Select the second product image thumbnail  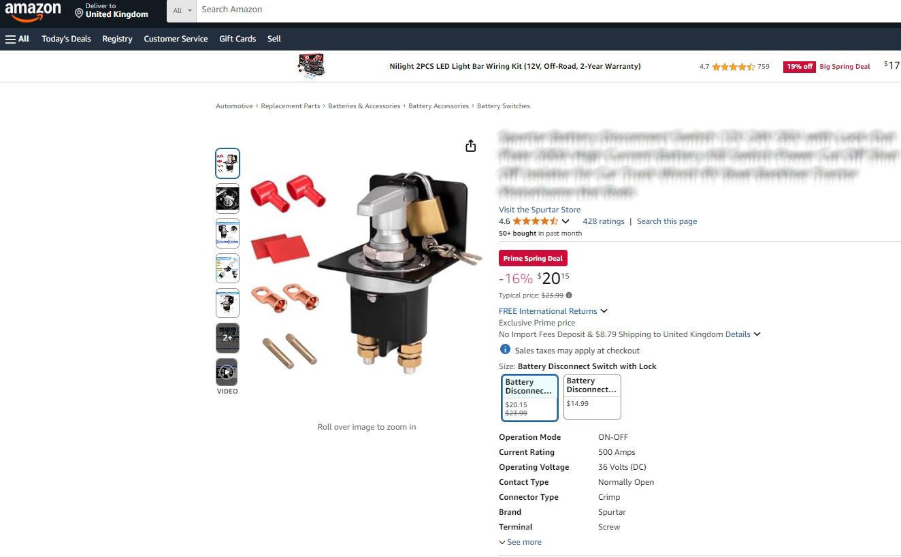coord(227,198)
